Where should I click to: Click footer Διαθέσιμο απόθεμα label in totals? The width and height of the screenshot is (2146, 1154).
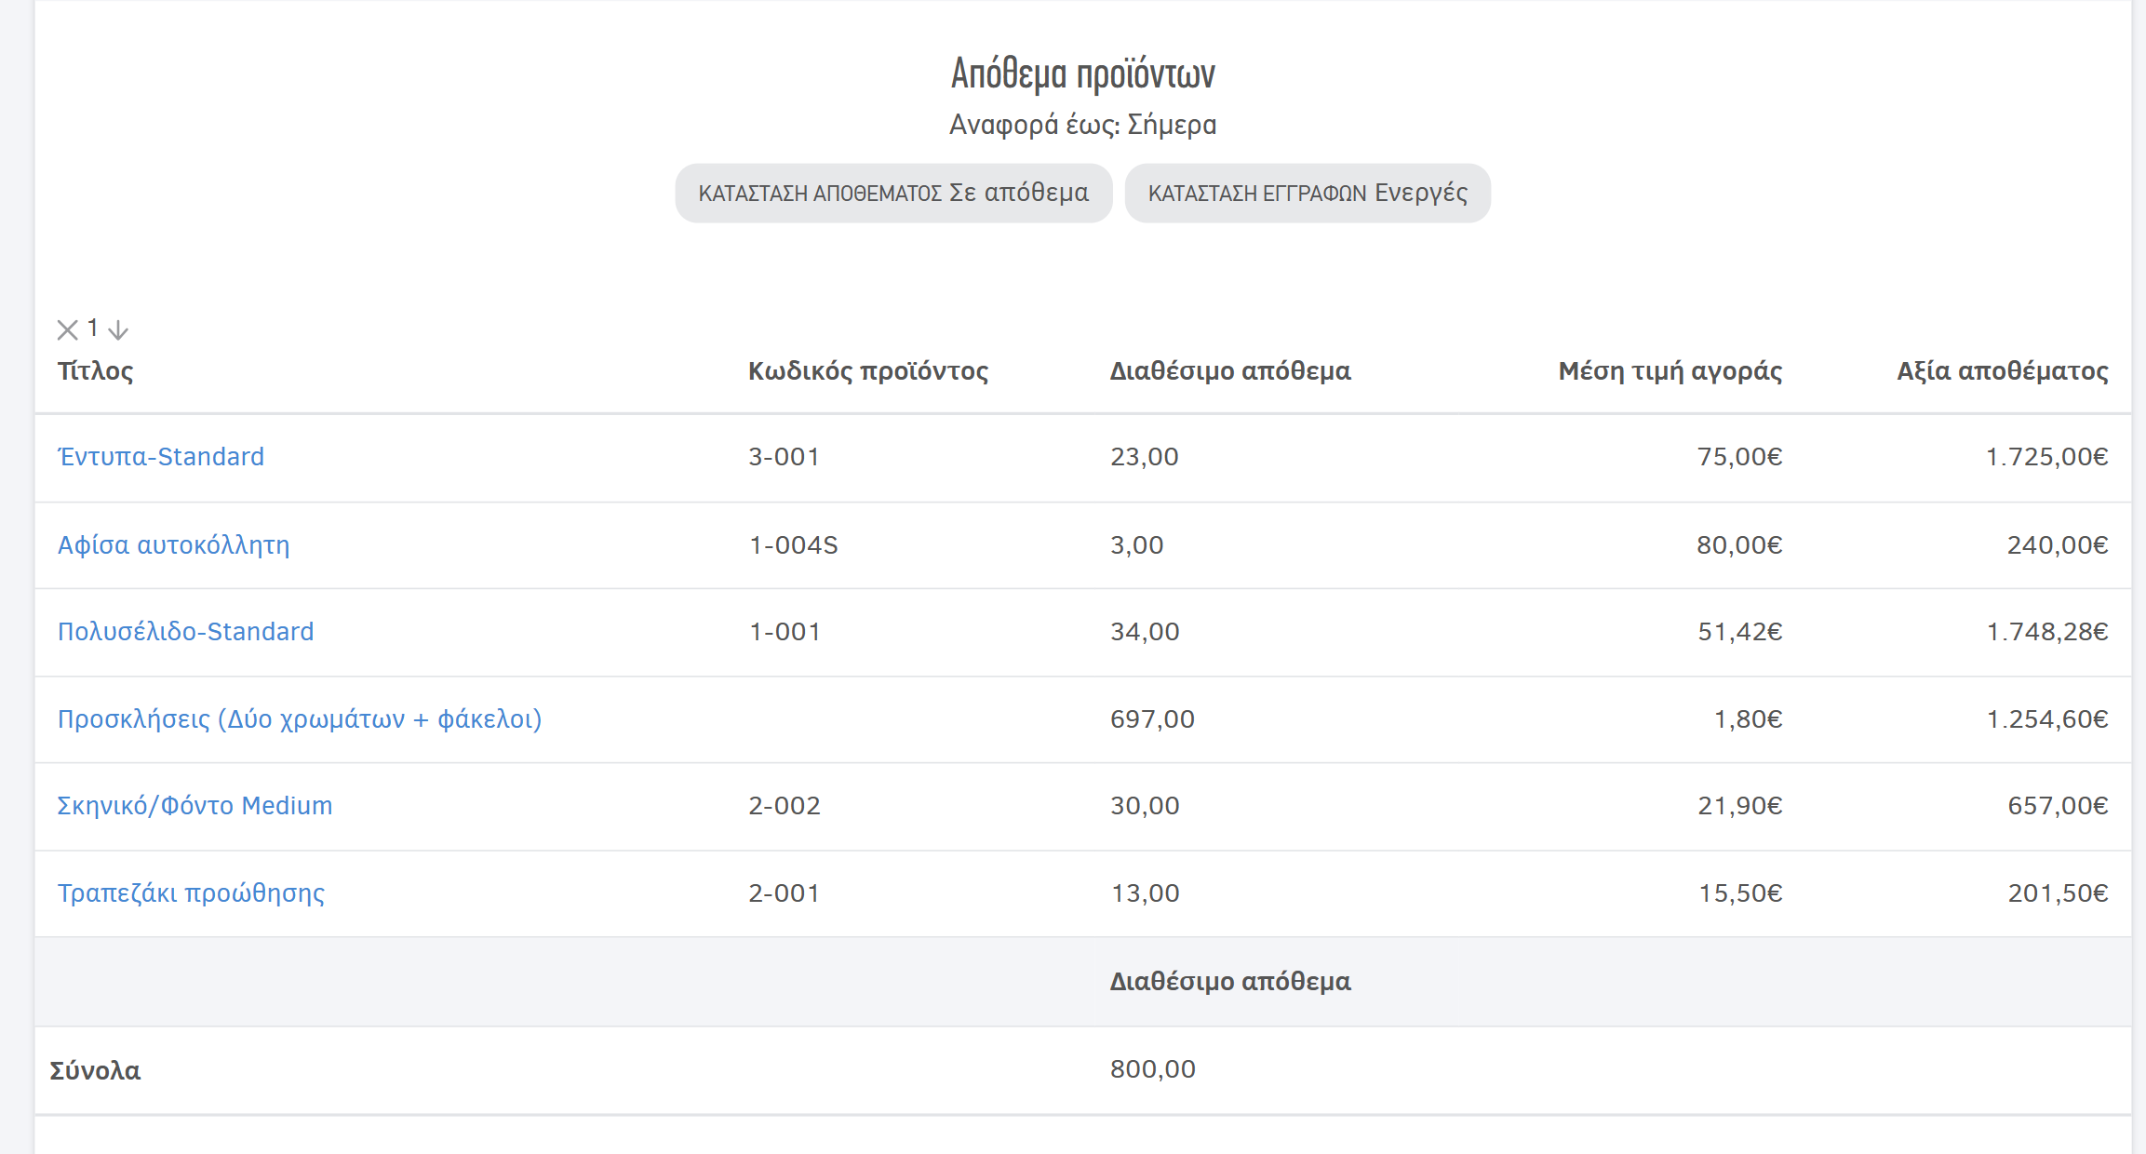tap(1230, 982)
